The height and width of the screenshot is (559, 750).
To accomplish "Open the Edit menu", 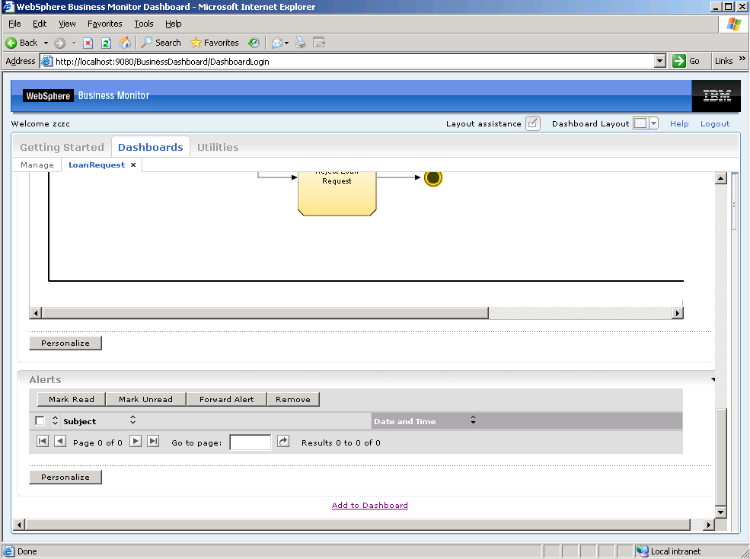I will 40,24.
